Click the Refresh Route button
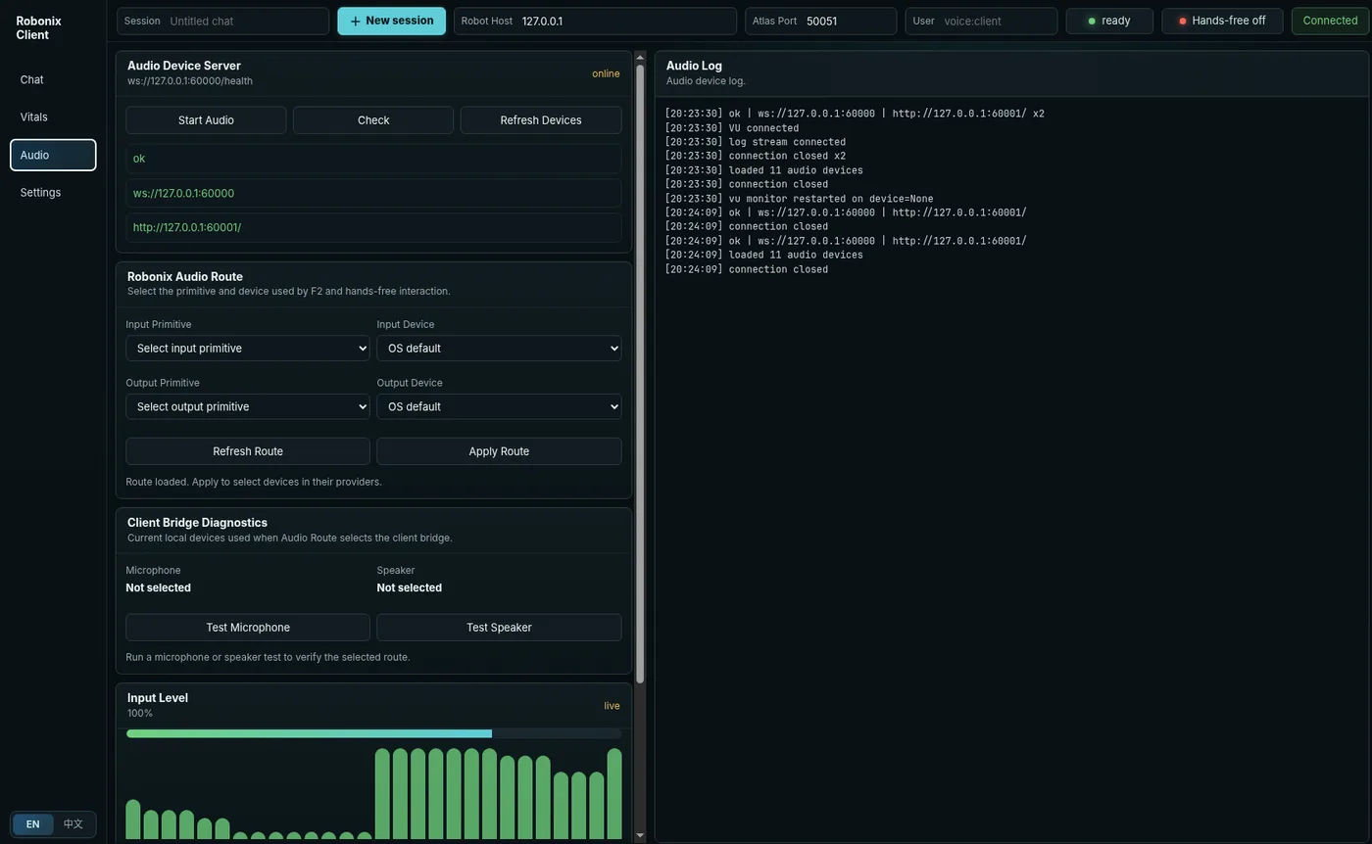 point(248,451)
